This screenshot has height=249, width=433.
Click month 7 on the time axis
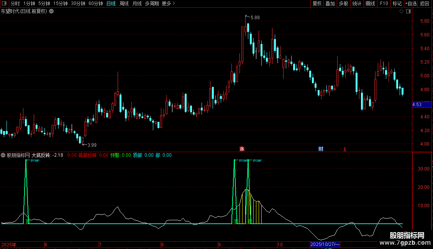[100, 244]
